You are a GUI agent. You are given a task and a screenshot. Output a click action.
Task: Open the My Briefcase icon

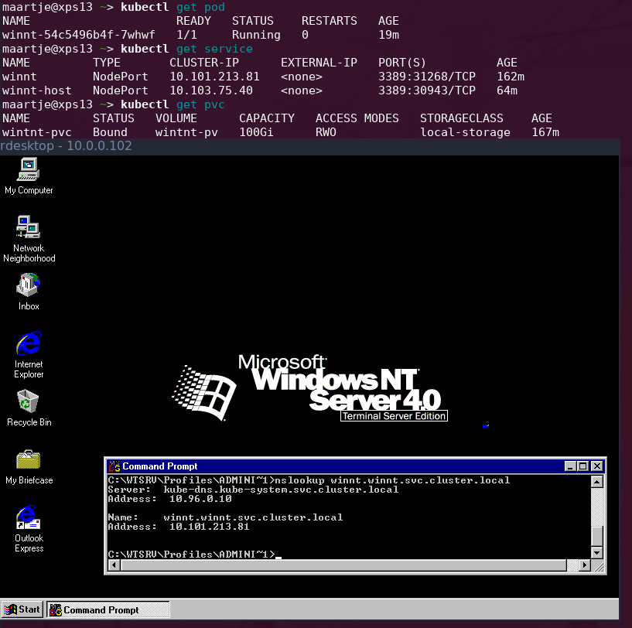tap(29, 467)
